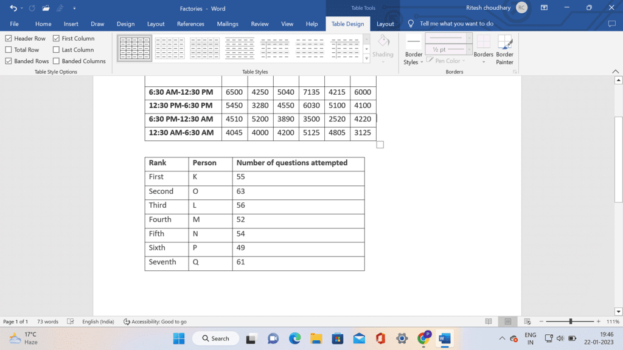Uncheck the First Column checkbox

(56, 38)
